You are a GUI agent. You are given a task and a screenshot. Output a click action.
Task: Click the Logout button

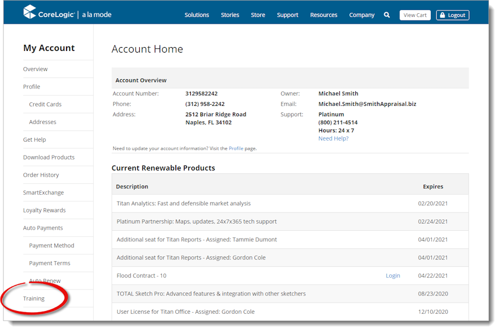coord(452,15)
